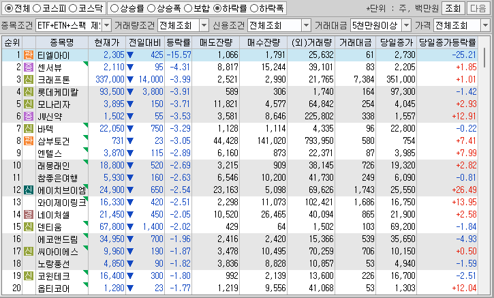Viewport: 494px width, 298px height.
Task: Click the dark 신 badge beside 에이치브이엠
Action: pos(29,190)
